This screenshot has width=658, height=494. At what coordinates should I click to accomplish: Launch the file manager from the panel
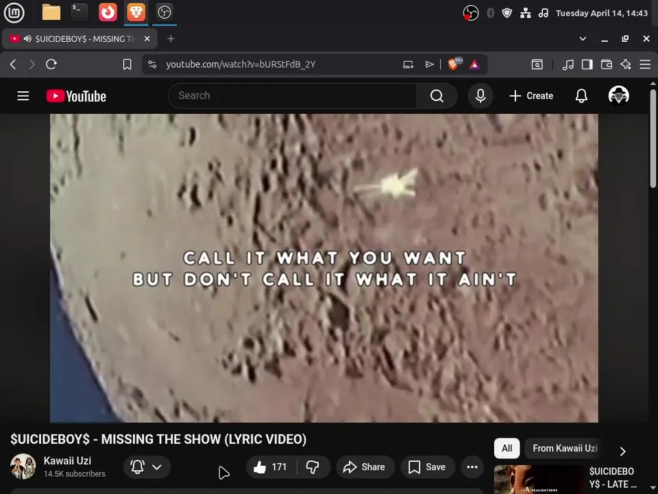click(x=51, y=12)
